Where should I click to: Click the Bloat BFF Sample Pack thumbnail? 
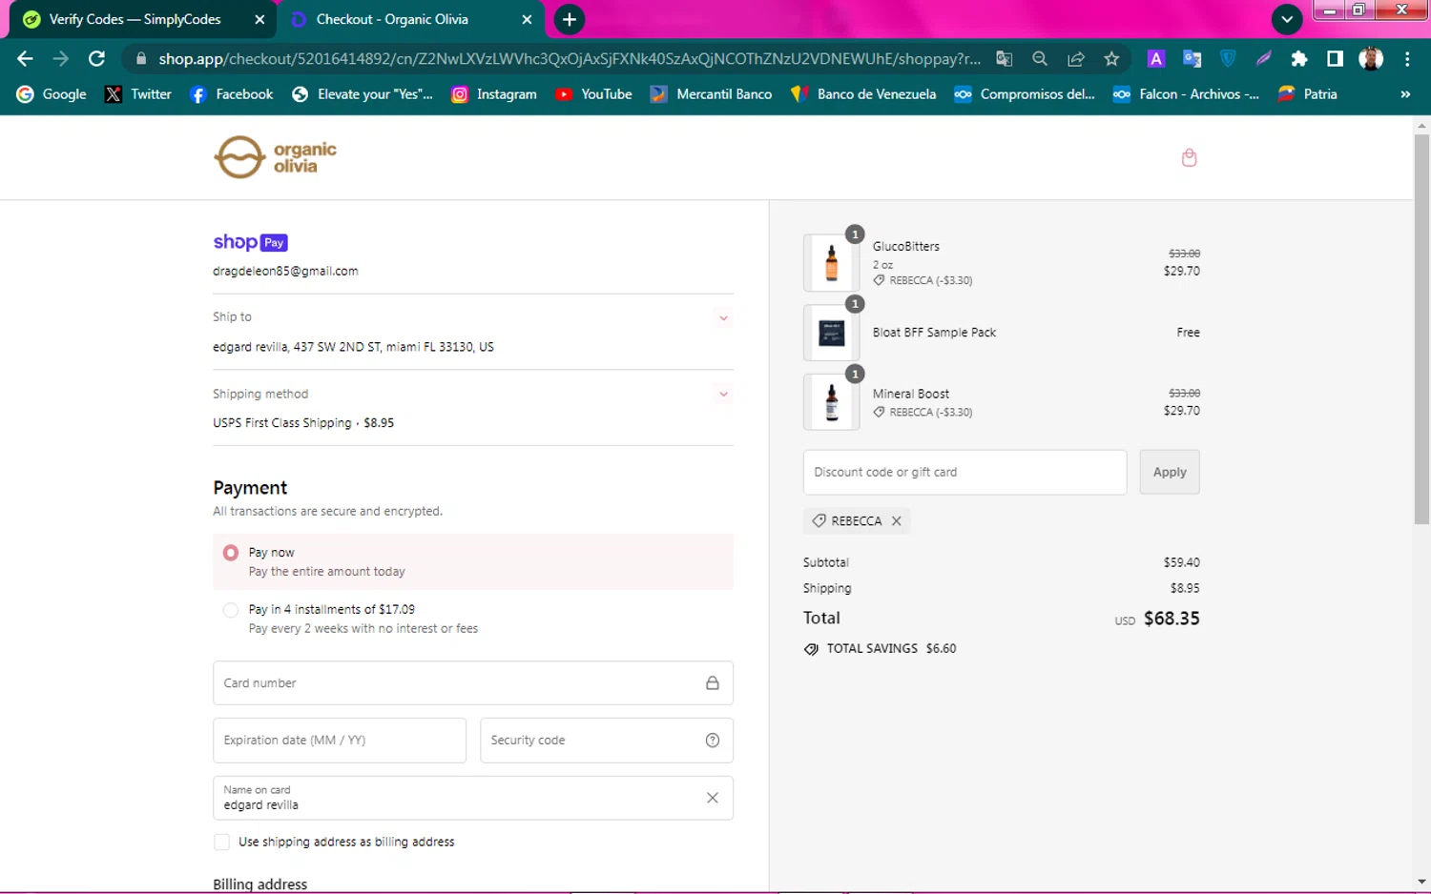coord(831,333)
